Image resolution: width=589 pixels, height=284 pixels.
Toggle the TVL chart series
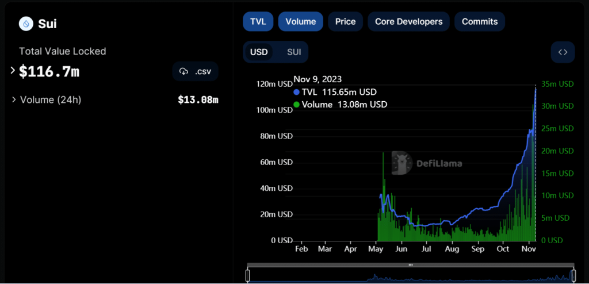(258, 22)
